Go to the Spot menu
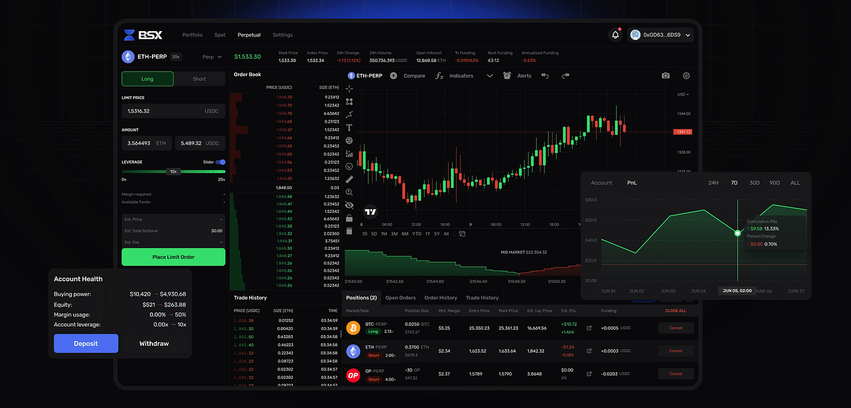 pos(220,35)
